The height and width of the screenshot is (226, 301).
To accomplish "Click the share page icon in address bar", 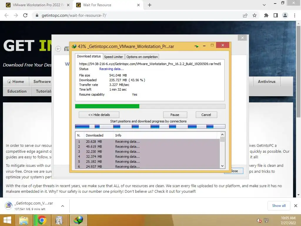I will click(245, 15).
